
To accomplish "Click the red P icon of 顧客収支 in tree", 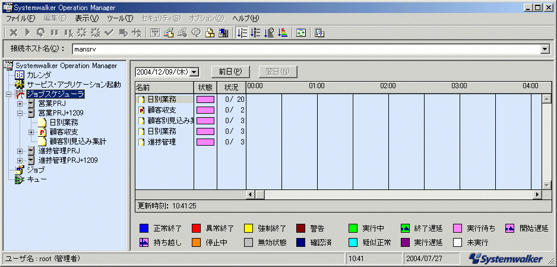I will click(x=43, y=132).
